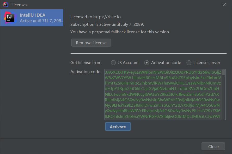Click the perpetual fallback license notice text
Image resolution: width=232 pixels, height=154 pixels.
coord(120,32)
